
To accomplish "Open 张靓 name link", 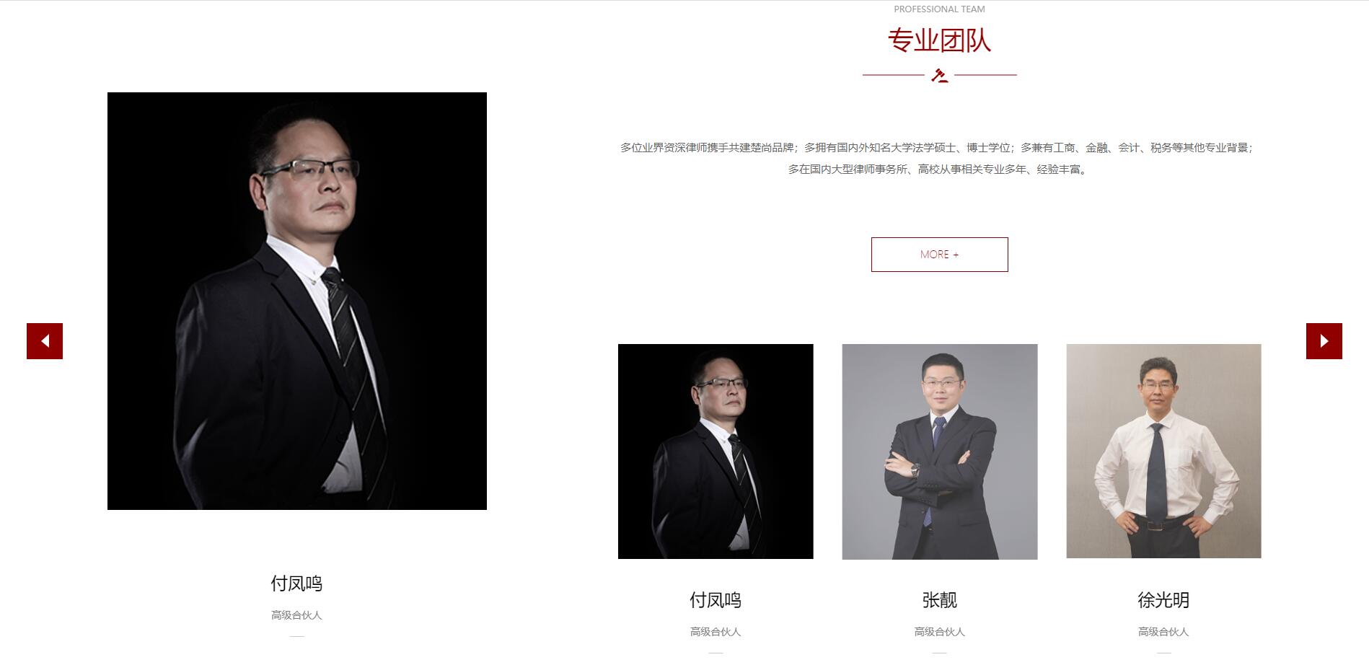I will pyautogui.click(x=940, y=600).
